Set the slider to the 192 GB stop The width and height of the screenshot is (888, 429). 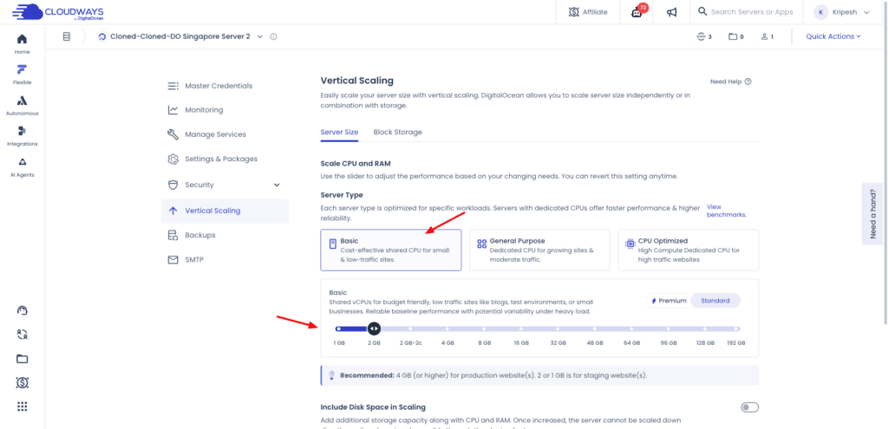(736, 328)
